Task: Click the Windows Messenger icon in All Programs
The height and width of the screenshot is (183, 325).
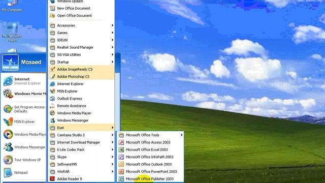Action: pos(52,120)
